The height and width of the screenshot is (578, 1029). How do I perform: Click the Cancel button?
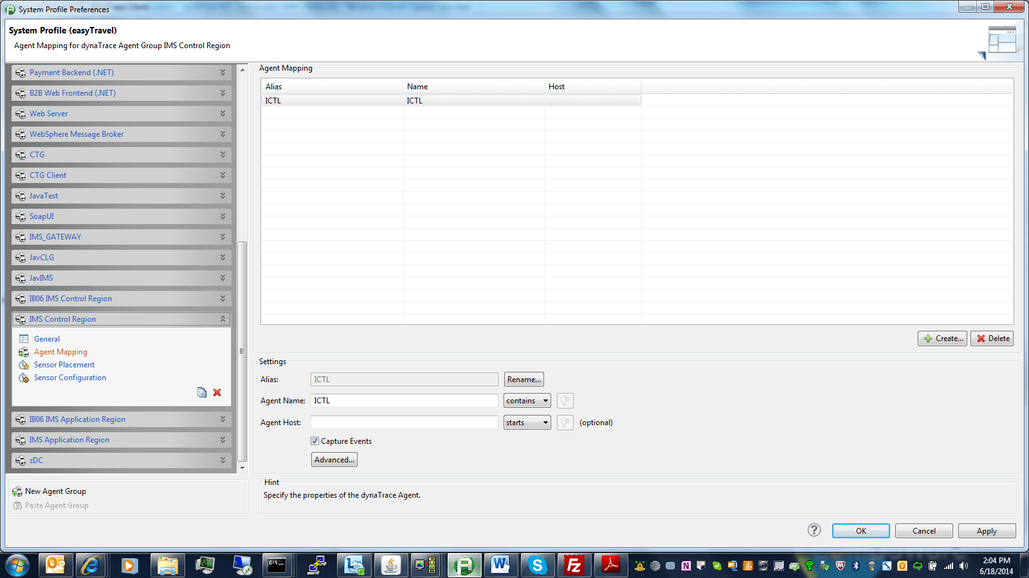click(x=924, y=531)
